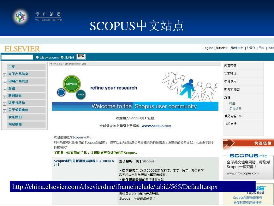The width and height of the screenshot is (274, 206).
Task: Expand the 讲座与活动 menu item
Action: click(5, 104)
